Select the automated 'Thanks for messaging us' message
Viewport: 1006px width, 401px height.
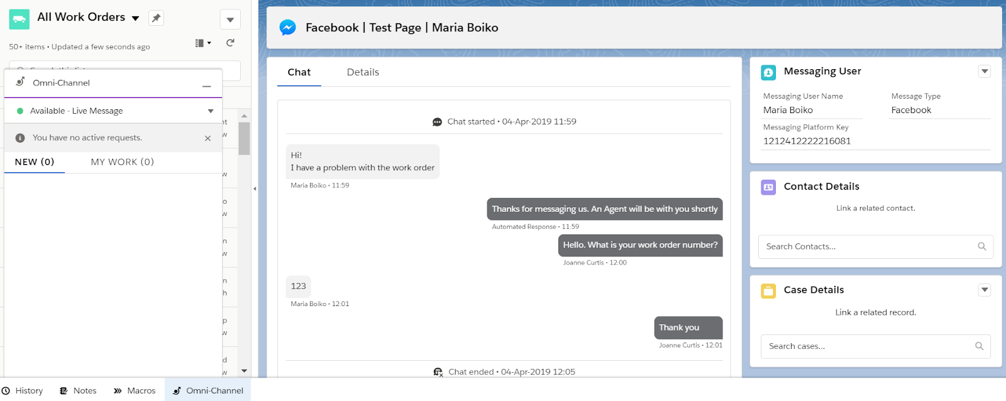point(605,209)
